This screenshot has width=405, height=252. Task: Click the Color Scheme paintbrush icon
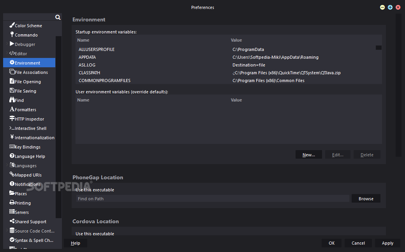(x=12, y=25)
